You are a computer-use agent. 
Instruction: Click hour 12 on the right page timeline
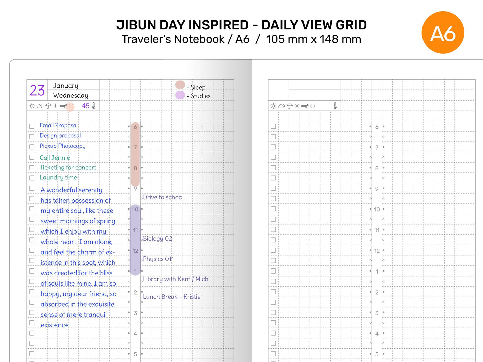(x=377, y=251)
